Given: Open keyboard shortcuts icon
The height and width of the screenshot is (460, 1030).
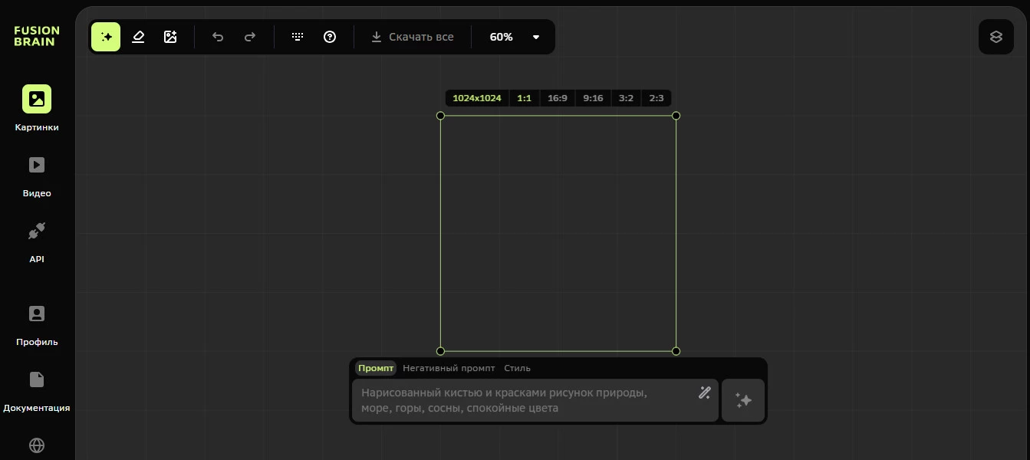Looking at the screenshot, I should (298, 37).
